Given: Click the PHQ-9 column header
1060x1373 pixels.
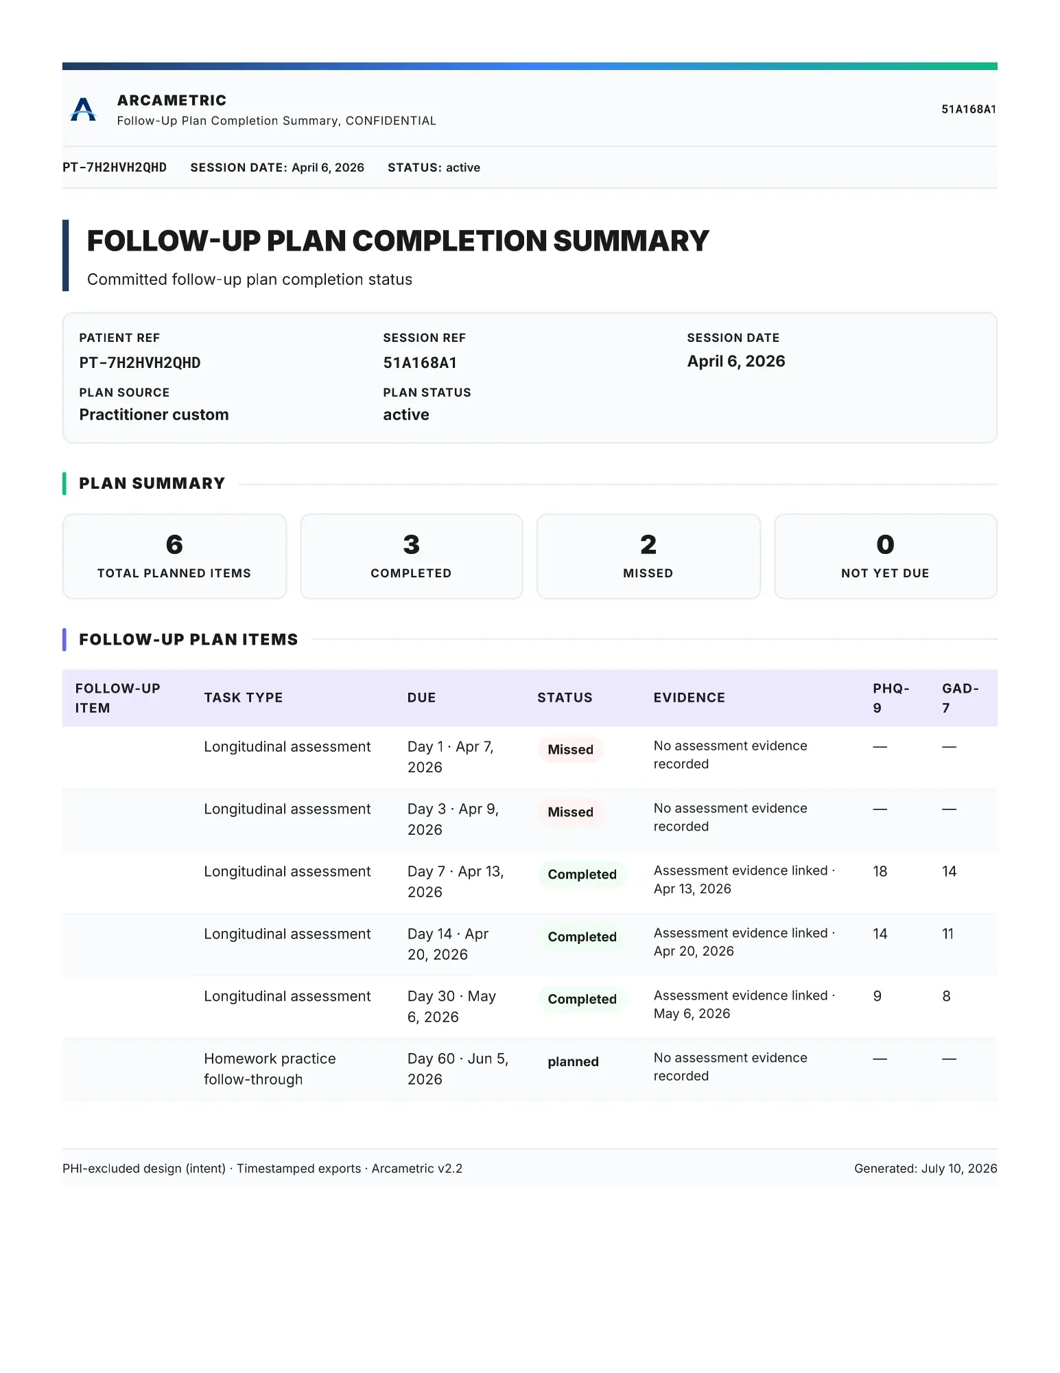Looking at the screenshot, I should click(891, 698).
